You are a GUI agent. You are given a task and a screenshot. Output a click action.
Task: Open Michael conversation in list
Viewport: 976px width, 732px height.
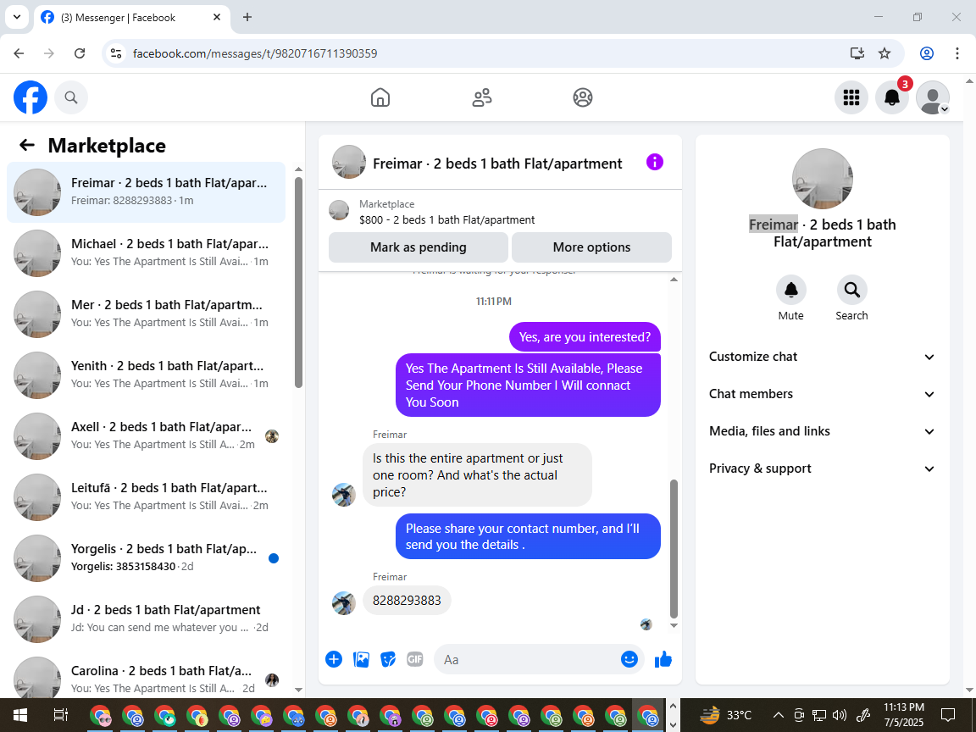click(x=147, y=253)
